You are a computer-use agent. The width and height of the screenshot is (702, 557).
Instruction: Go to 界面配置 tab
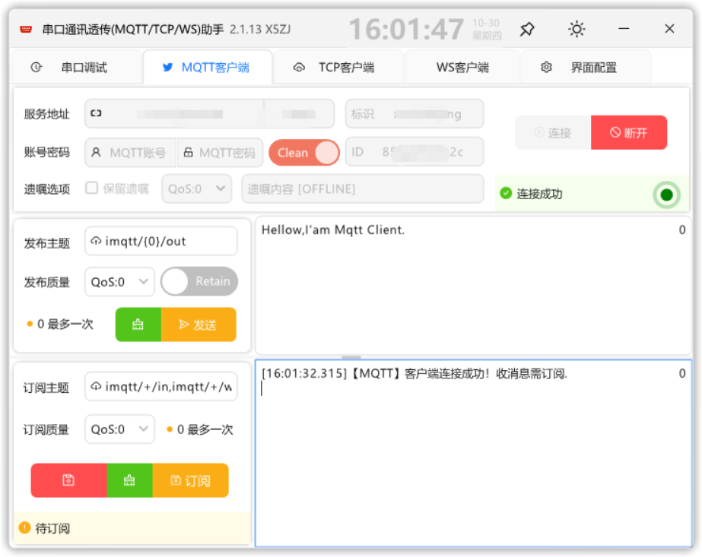586,68
